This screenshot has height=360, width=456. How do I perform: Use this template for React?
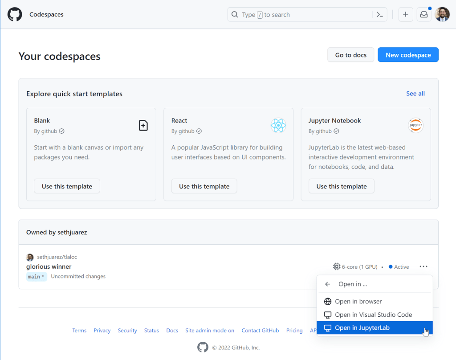204,186
